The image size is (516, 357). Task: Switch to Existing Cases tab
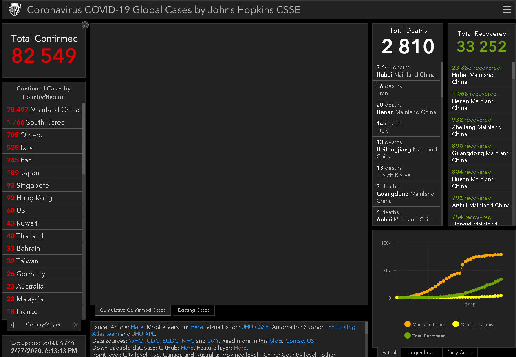[194, 310]
